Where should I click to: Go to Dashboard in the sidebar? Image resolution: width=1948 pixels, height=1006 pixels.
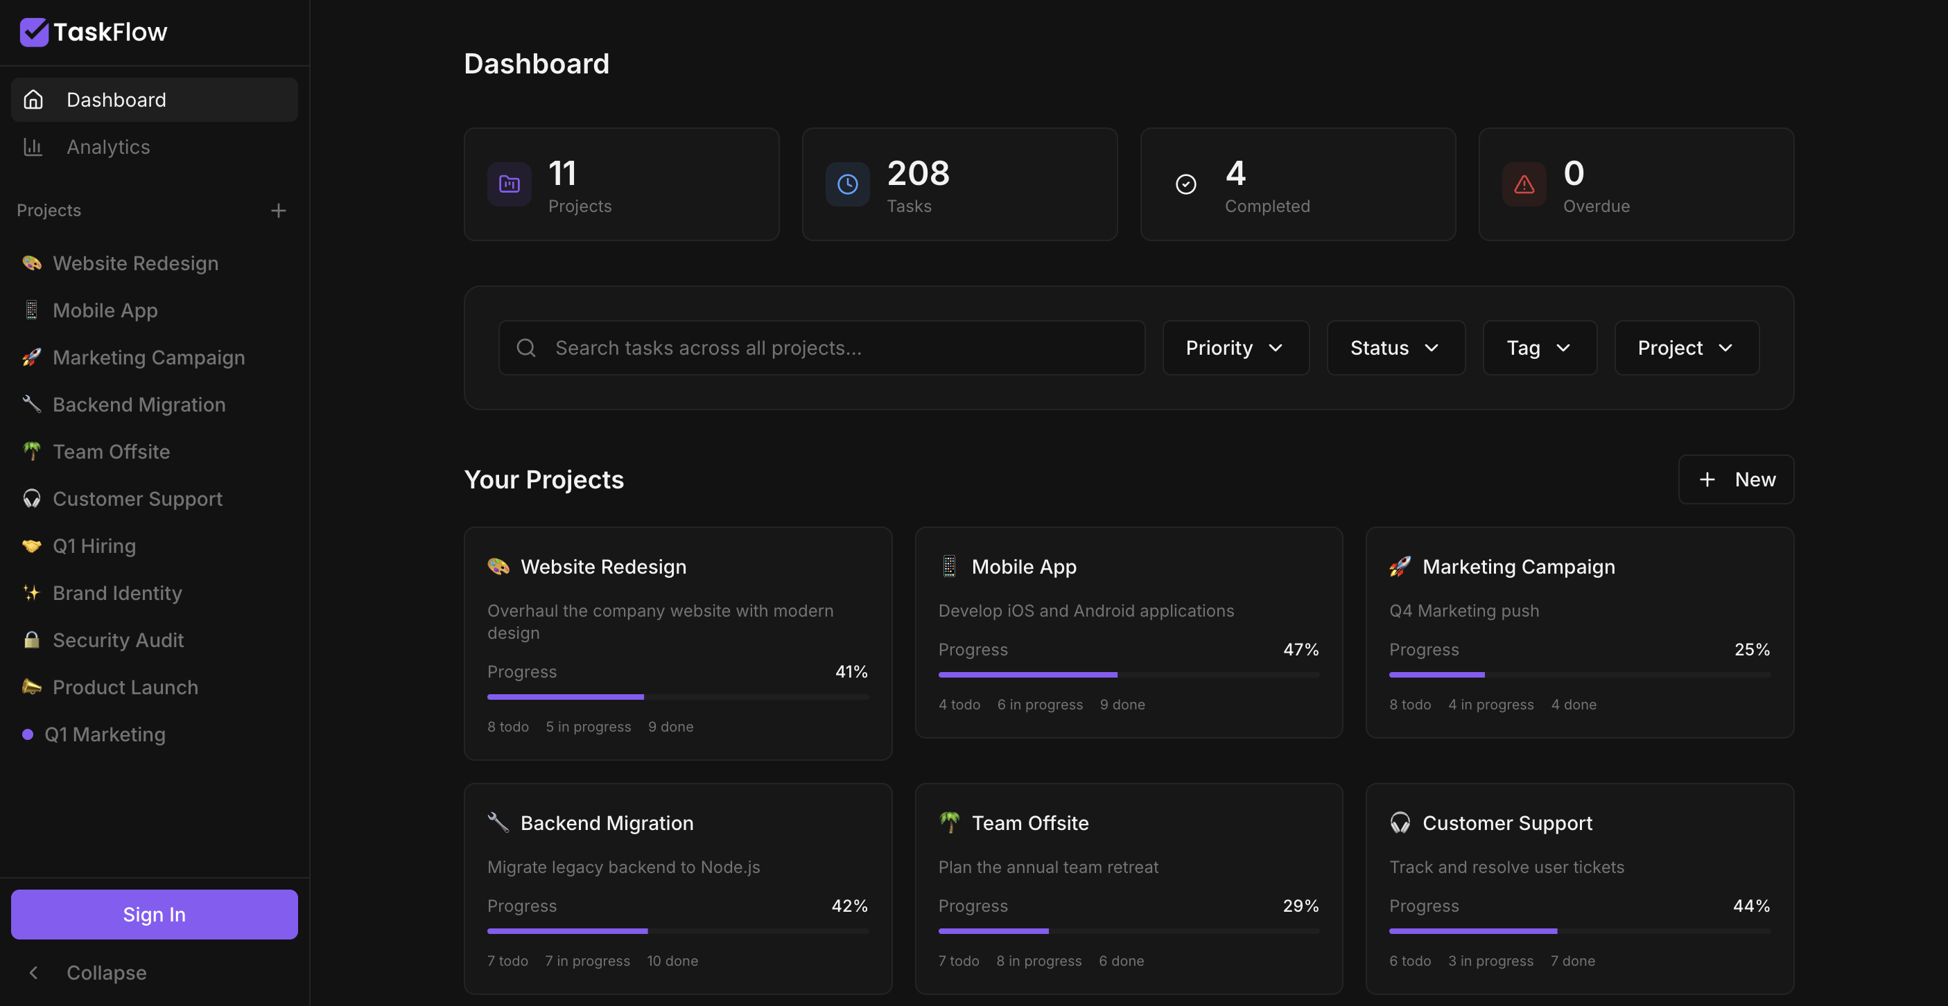click(155, 100)
